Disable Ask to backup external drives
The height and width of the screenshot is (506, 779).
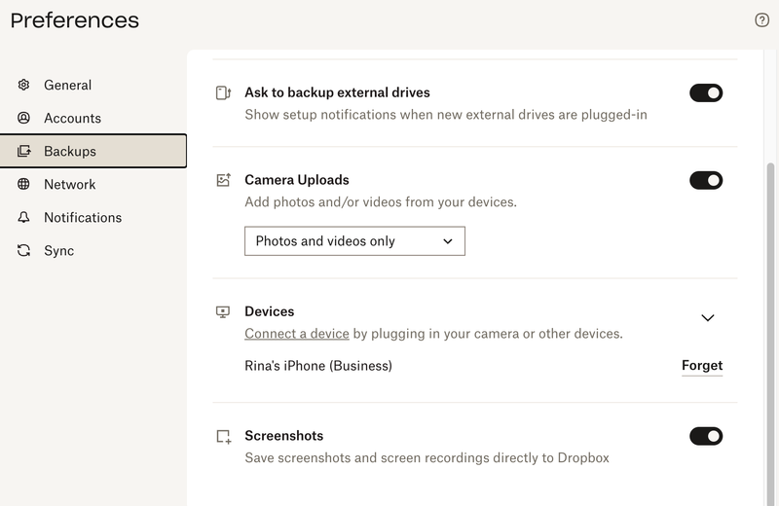coord(706,93)
